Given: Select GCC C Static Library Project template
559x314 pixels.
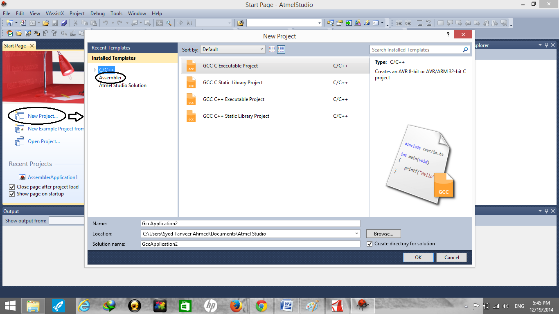Looking at the screenshot, I should 275,83.
